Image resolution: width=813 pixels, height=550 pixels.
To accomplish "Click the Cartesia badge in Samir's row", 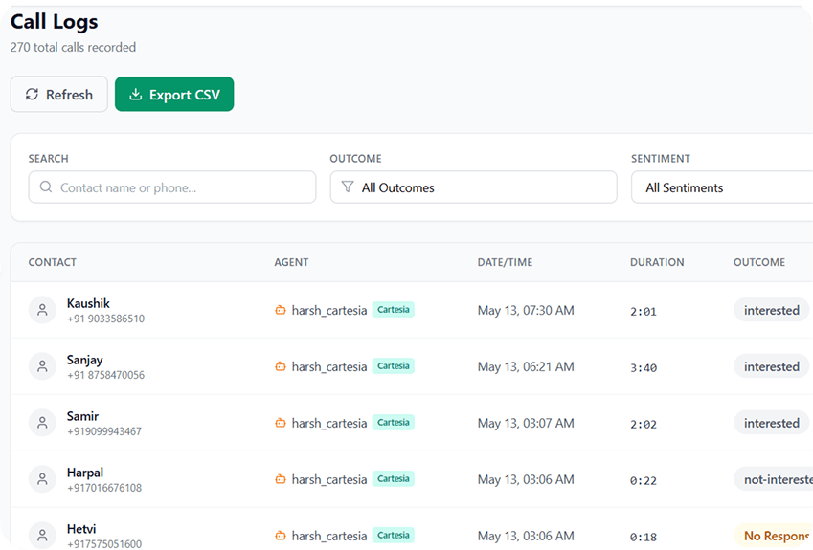I will pyautogui.click(x=393, y=423).
